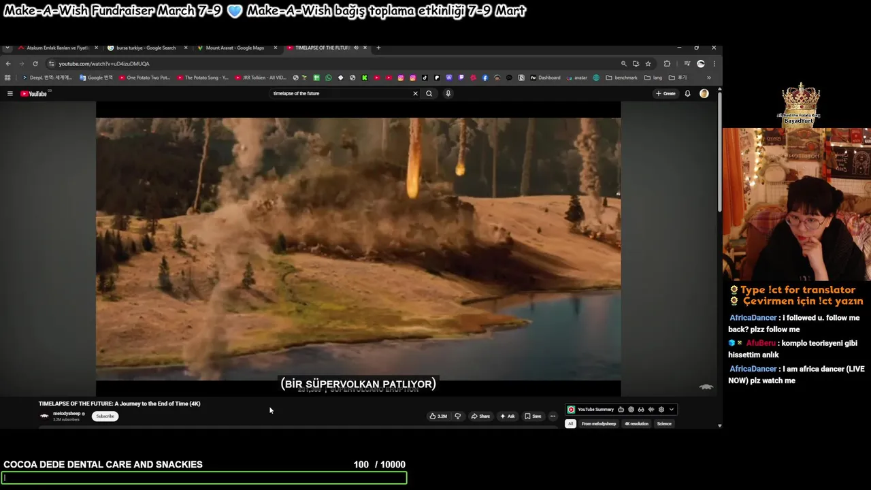Reload the page with the refresh icon

tap(35, 64)
